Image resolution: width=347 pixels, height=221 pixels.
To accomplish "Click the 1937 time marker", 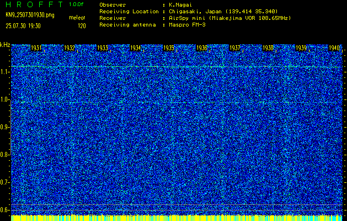I will [235, 48].
